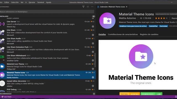
Task: Open manage gear for Live Share Extension Pack
Action: (93, 52)
